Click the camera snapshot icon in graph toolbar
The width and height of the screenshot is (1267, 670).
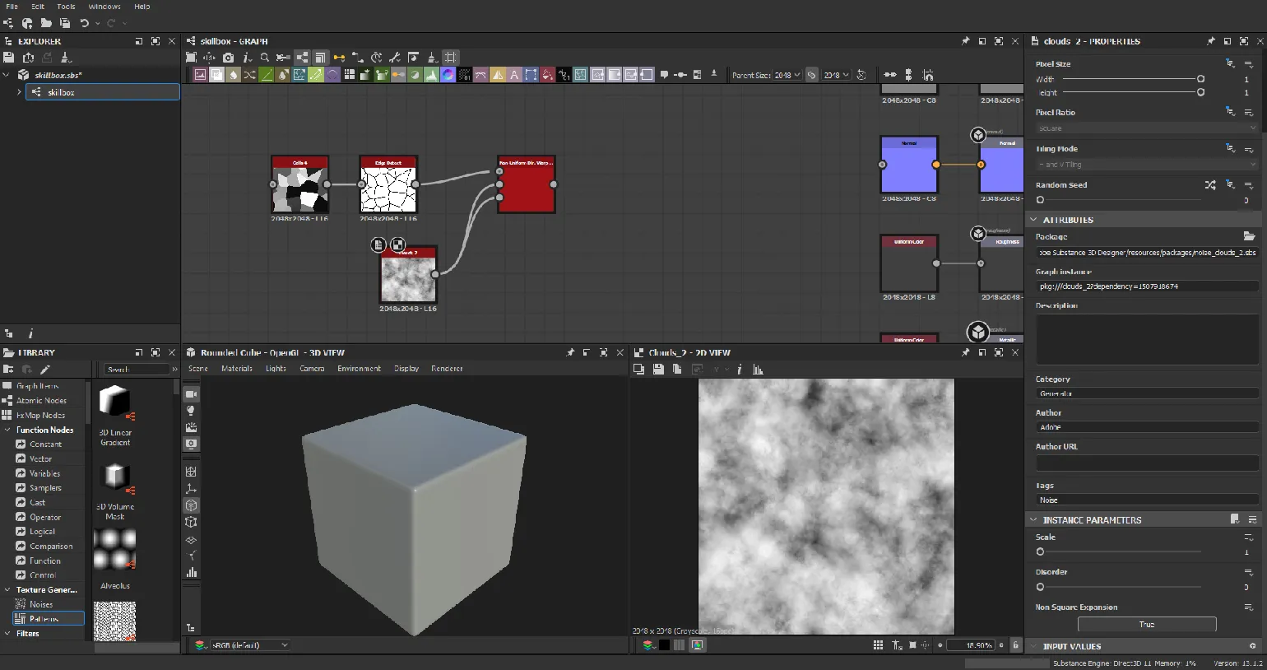(x=228, y=58)
